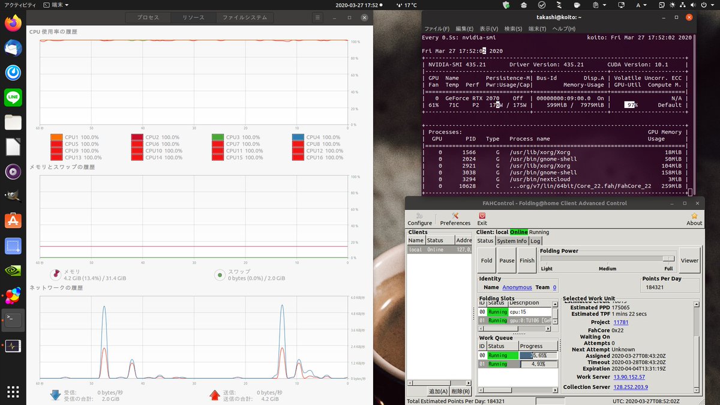Click the メモリ memory color pie icon

pos(56,275)
